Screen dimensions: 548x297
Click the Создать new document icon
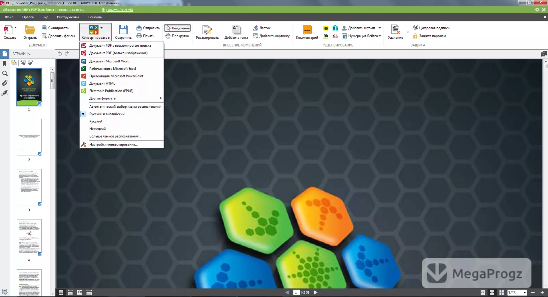click(8, 30)
